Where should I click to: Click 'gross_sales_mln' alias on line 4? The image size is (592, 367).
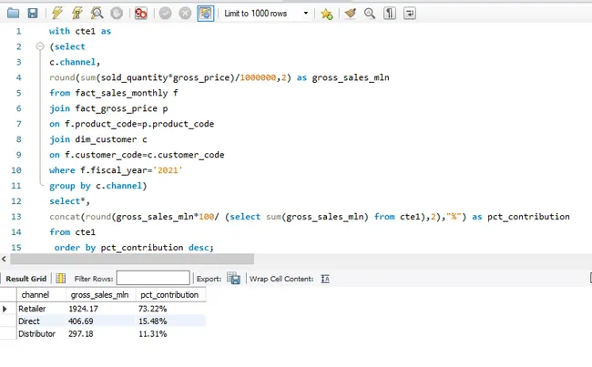[x=351, y=77]
